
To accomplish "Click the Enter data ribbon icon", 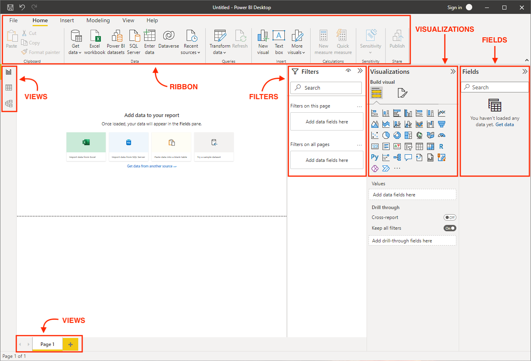I will tap(150, 42).
